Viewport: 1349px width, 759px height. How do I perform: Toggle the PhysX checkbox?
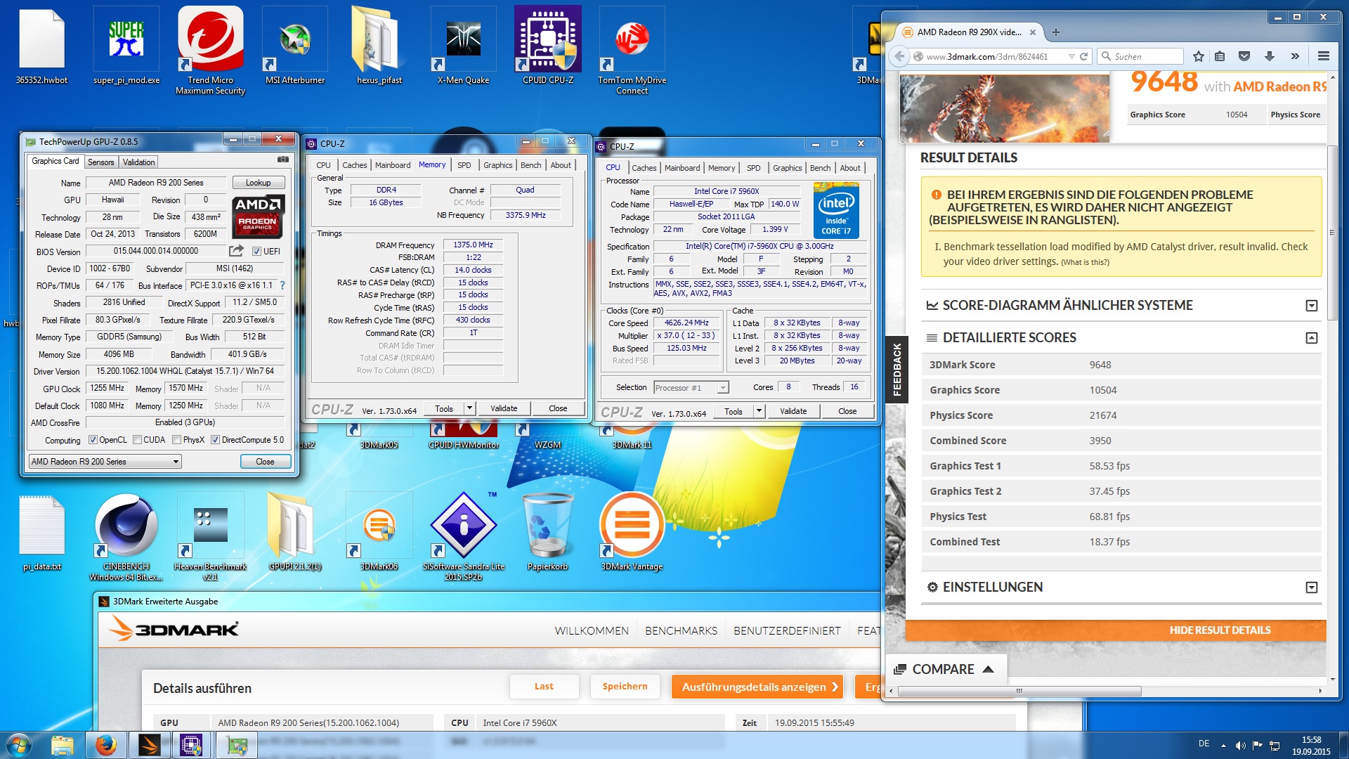coord(177,440)
